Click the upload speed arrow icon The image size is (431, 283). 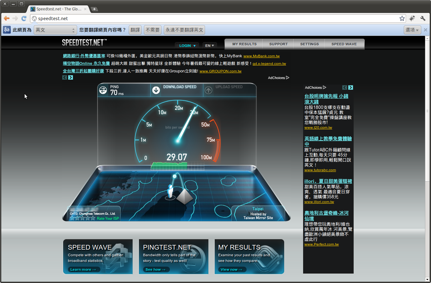pyautogui.click(x=208, y=90)
